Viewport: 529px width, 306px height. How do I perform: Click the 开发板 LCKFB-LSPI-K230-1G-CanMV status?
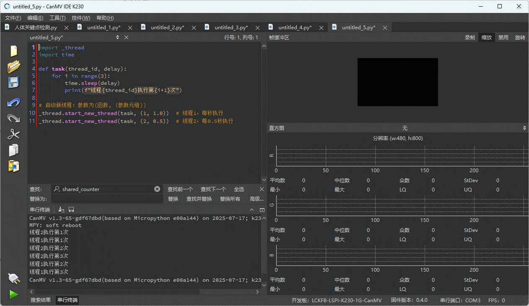337,301
